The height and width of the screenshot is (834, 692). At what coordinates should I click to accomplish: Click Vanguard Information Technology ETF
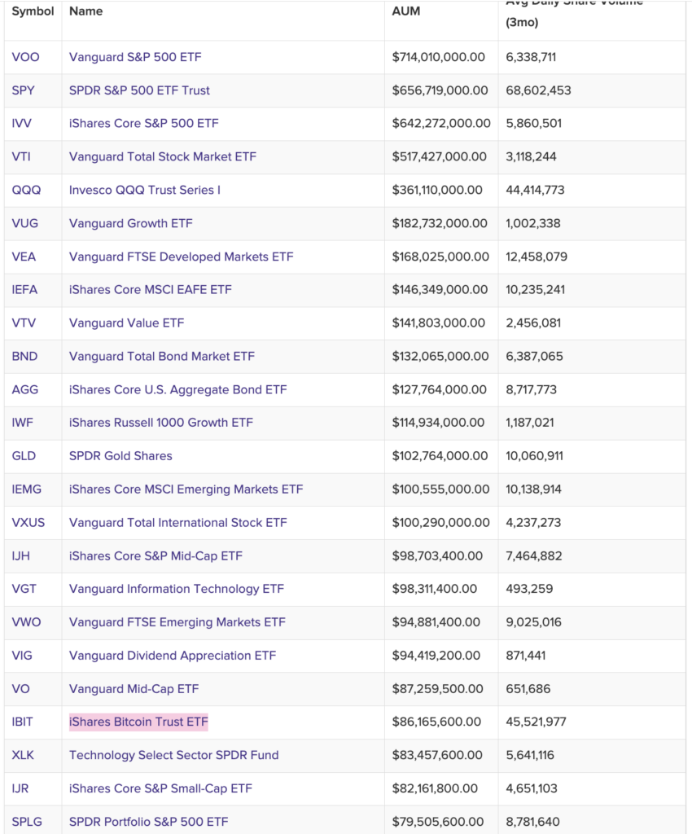(x=176, y=589)
